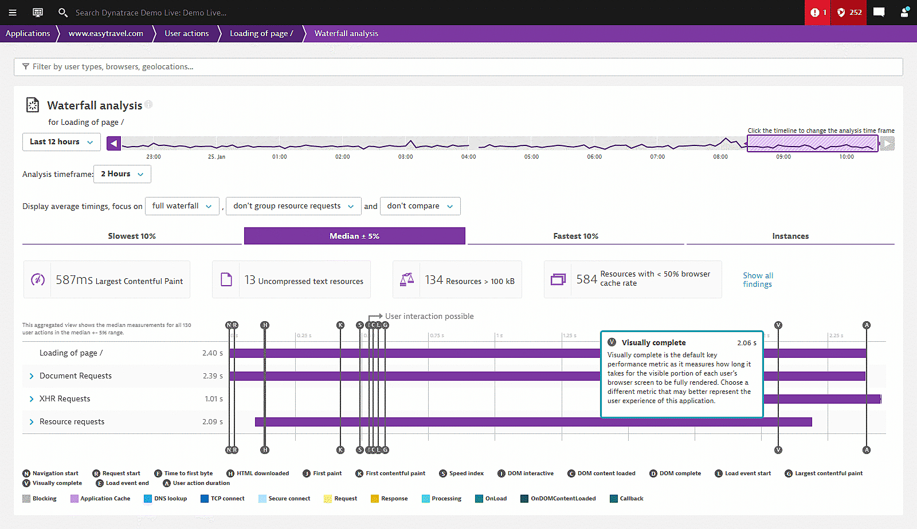Click the filter by user types input
The height and width of the screenshot is (529, 917).
point(458,67)
